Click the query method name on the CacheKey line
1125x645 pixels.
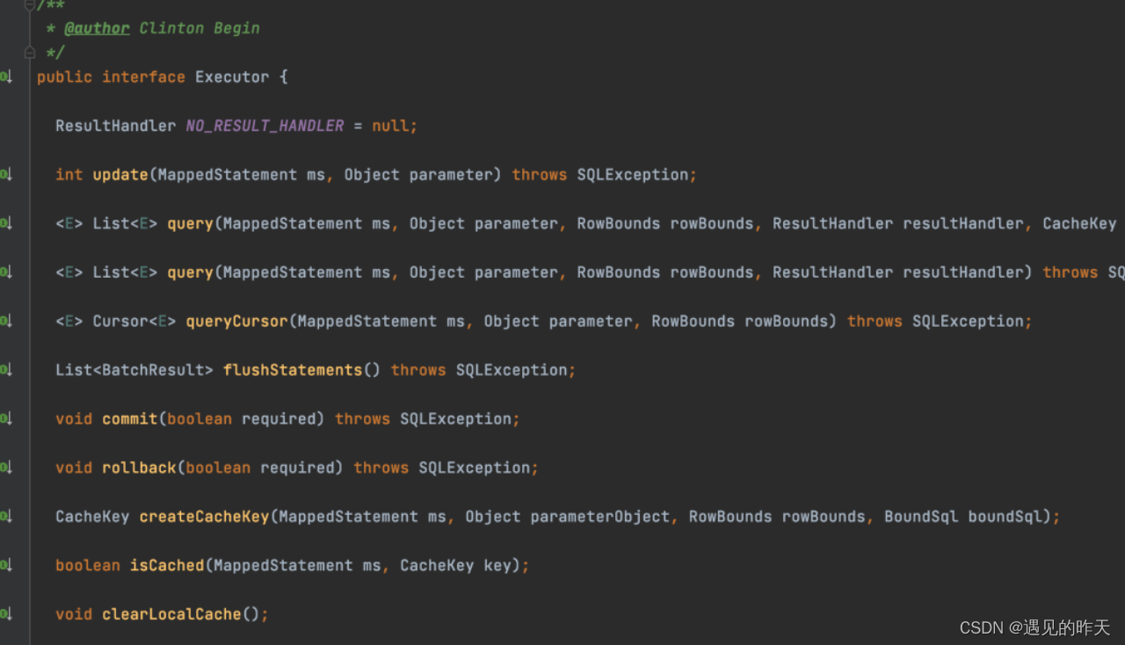coord(190,224)
